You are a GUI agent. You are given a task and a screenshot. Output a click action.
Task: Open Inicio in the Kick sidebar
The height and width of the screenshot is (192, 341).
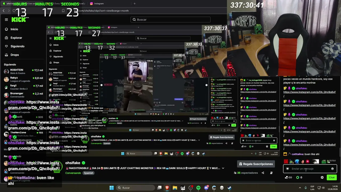coord(11,29)
